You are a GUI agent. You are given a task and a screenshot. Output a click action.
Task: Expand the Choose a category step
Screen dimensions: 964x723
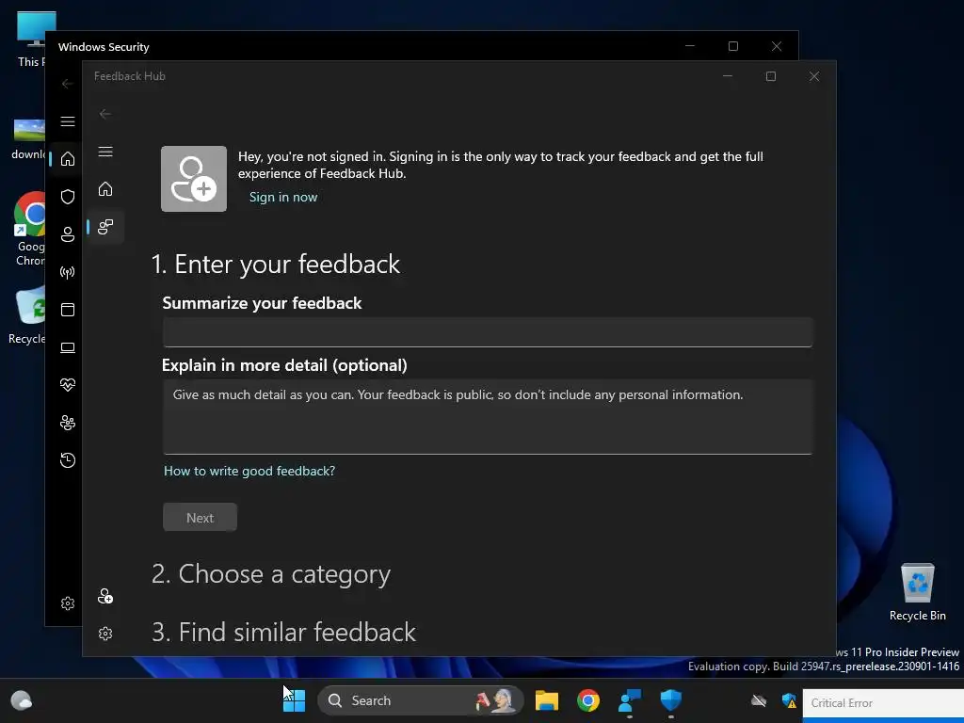pos(271,574)
